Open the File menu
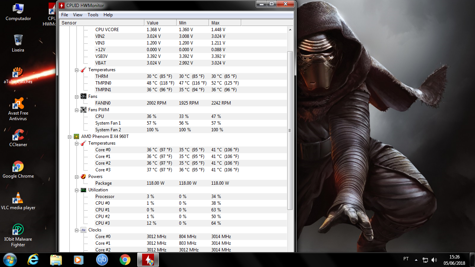This screenshot has width=475, height=267. point(65,15)
